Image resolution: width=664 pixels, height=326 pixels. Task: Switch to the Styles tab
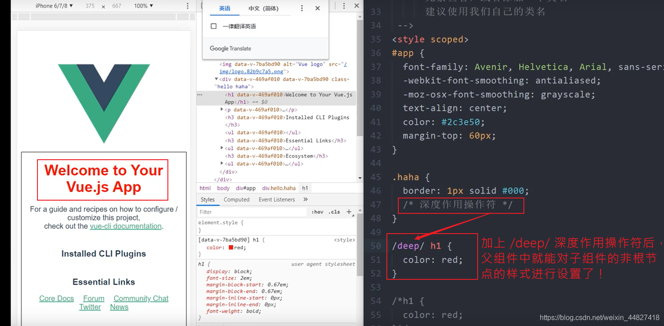point(208,199)
